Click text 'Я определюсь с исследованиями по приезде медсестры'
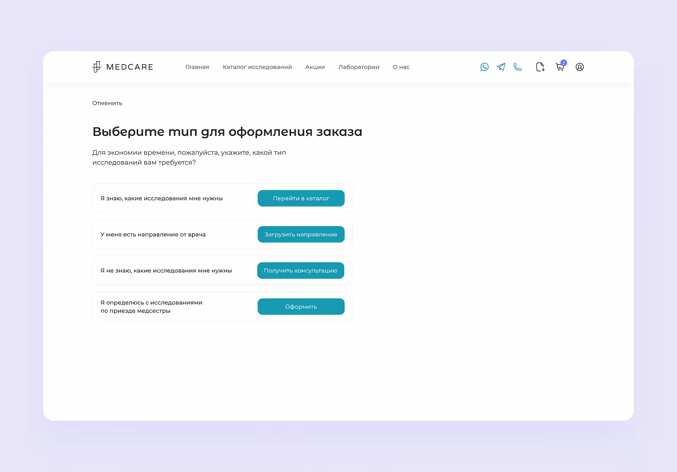The image size is (677, 472). pos(151,307)
